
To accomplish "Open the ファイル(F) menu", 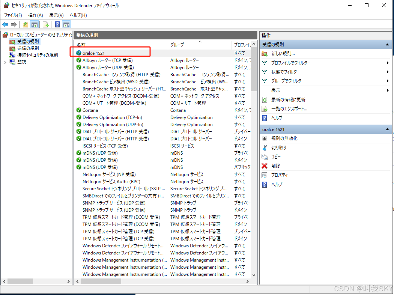I will 13,15.
